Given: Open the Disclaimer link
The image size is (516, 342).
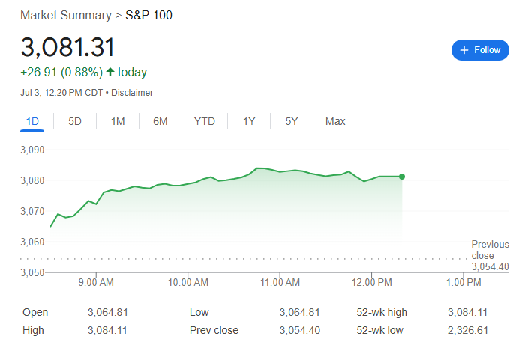Looking at the screenshot, I should [x=132, y=93].
